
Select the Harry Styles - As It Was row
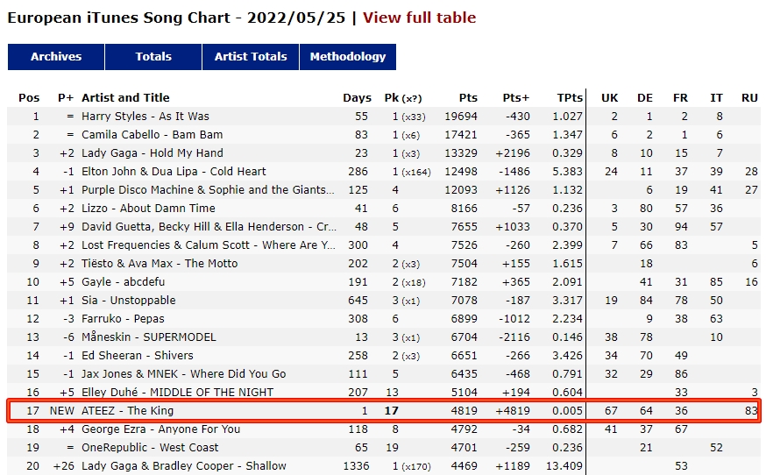pos(384,117)
